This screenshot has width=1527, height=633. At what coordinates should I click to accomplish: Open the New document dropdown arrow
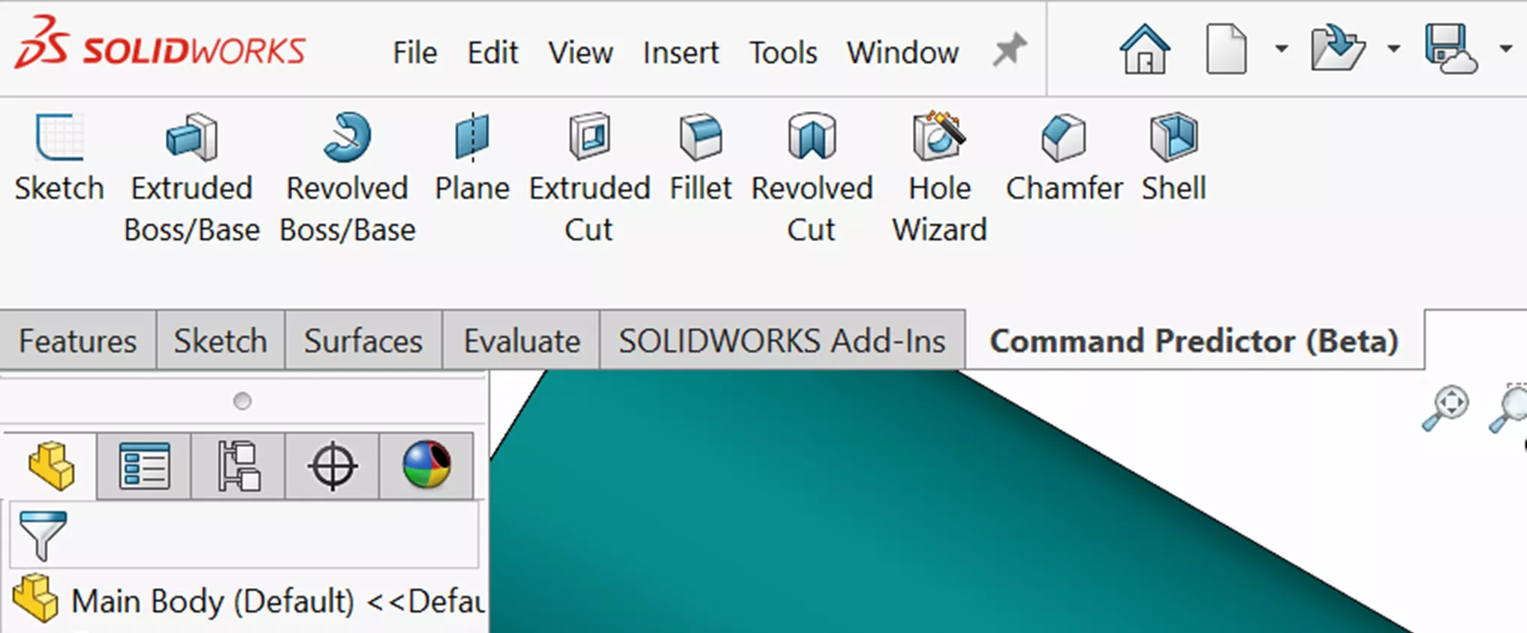[x=1282, y=49]
